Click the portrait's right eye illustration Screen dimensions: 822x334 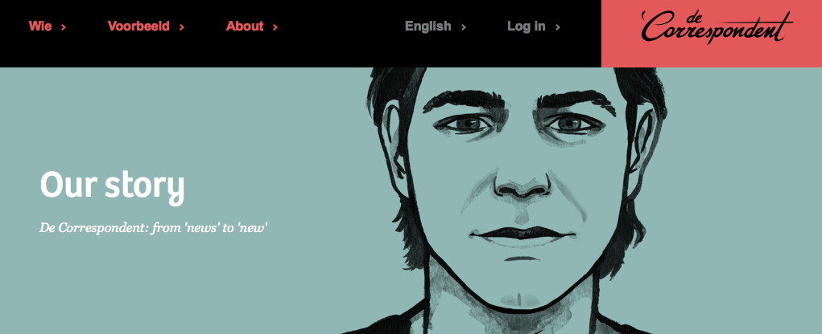pyautogui.click(x=571, y=124)
